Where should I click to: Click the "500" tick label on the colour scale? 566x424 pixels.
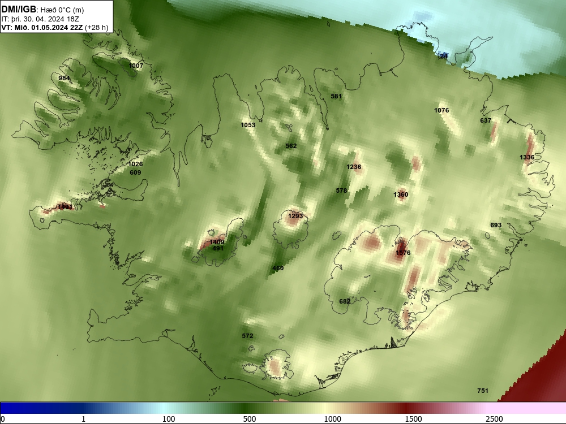pyautogui.click(x=250, y=419)
